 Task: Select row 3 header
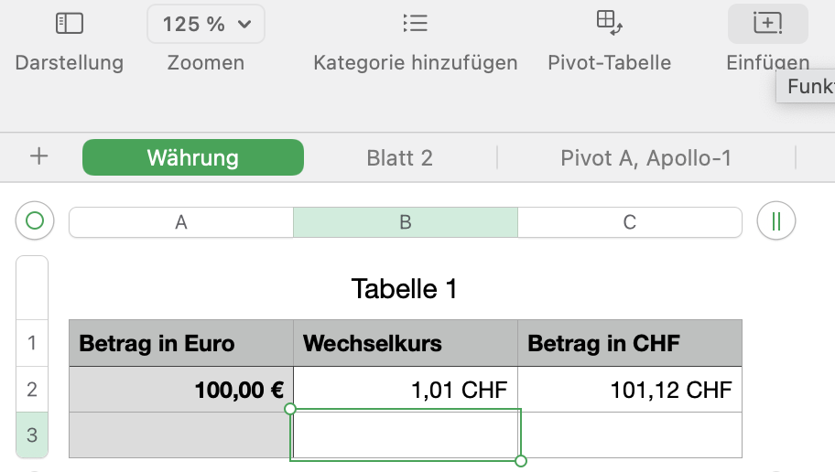click(x=32, y=434)
